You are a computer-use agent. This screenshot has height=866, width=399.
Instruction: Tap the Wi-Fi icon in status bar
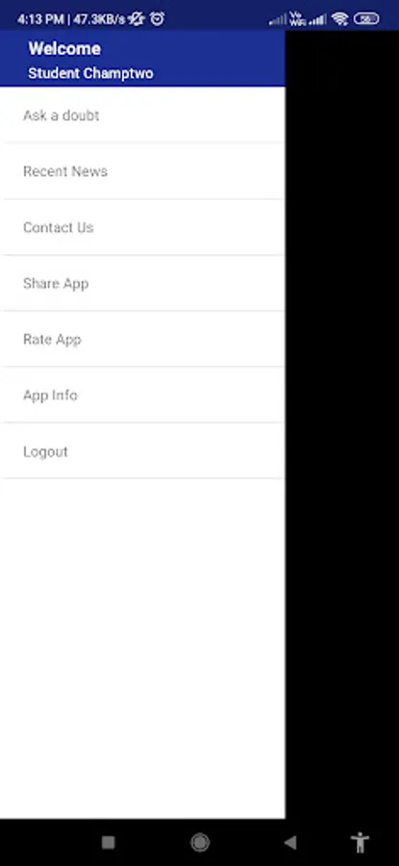point(340,19)
